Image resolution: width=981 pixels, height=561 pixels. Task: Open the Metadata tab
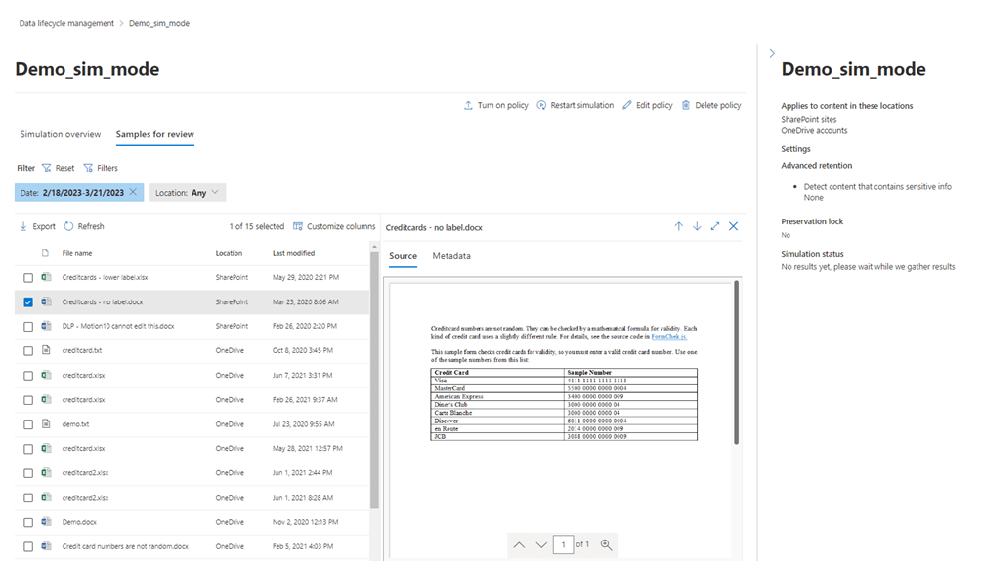pyautogui.click(x=451, y=256)
